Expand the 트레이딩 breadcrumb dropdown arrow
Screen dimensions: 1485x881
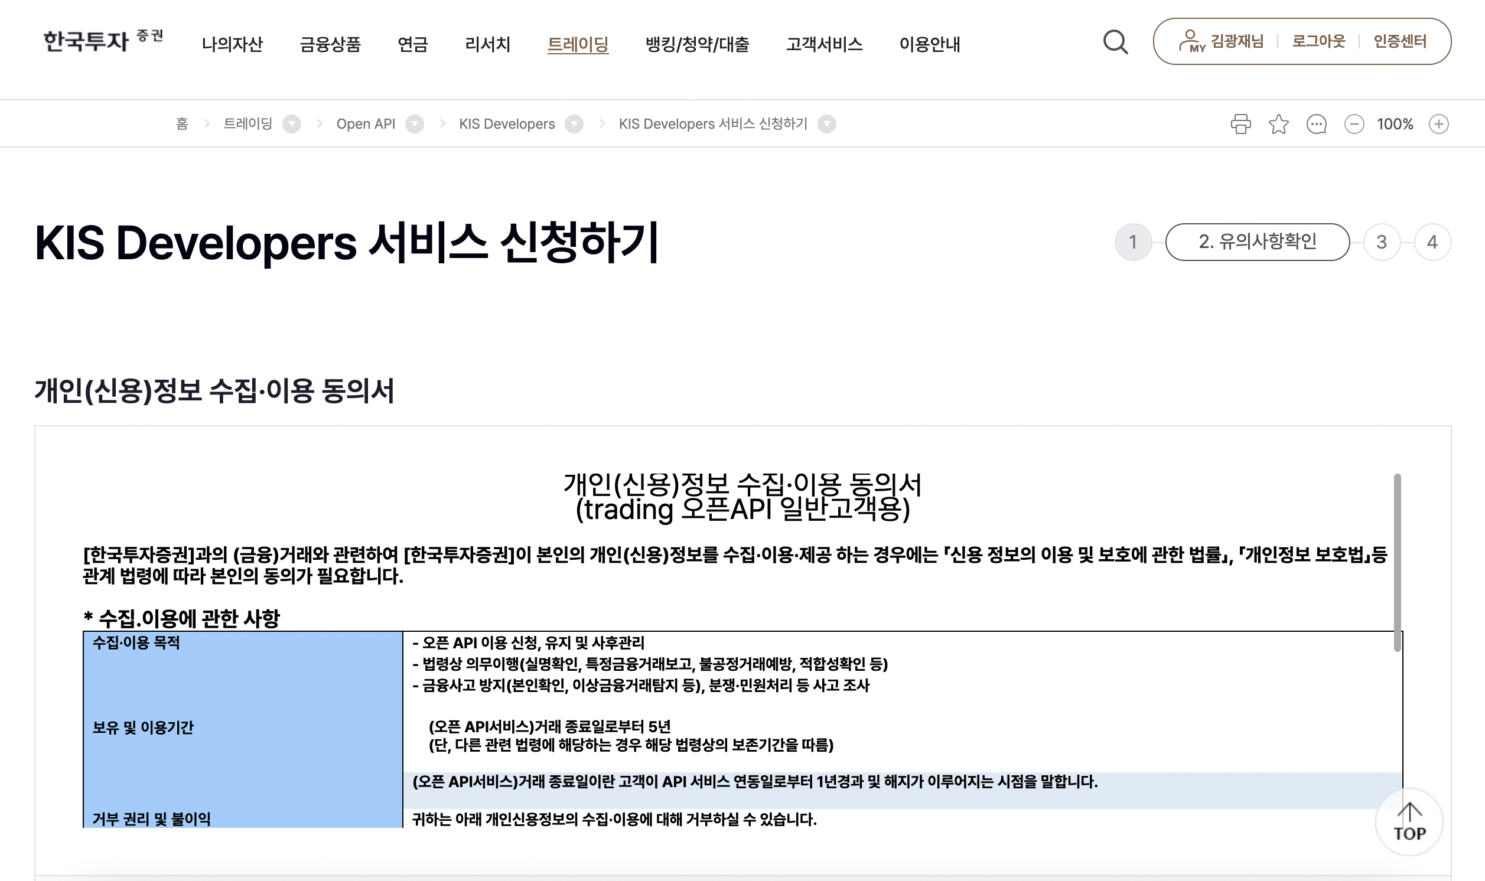pos(292,124)
